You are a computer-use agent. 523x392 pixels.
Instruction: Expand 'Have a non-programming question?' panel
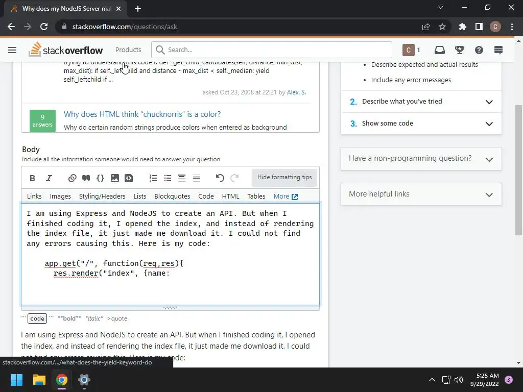point(421,159)
